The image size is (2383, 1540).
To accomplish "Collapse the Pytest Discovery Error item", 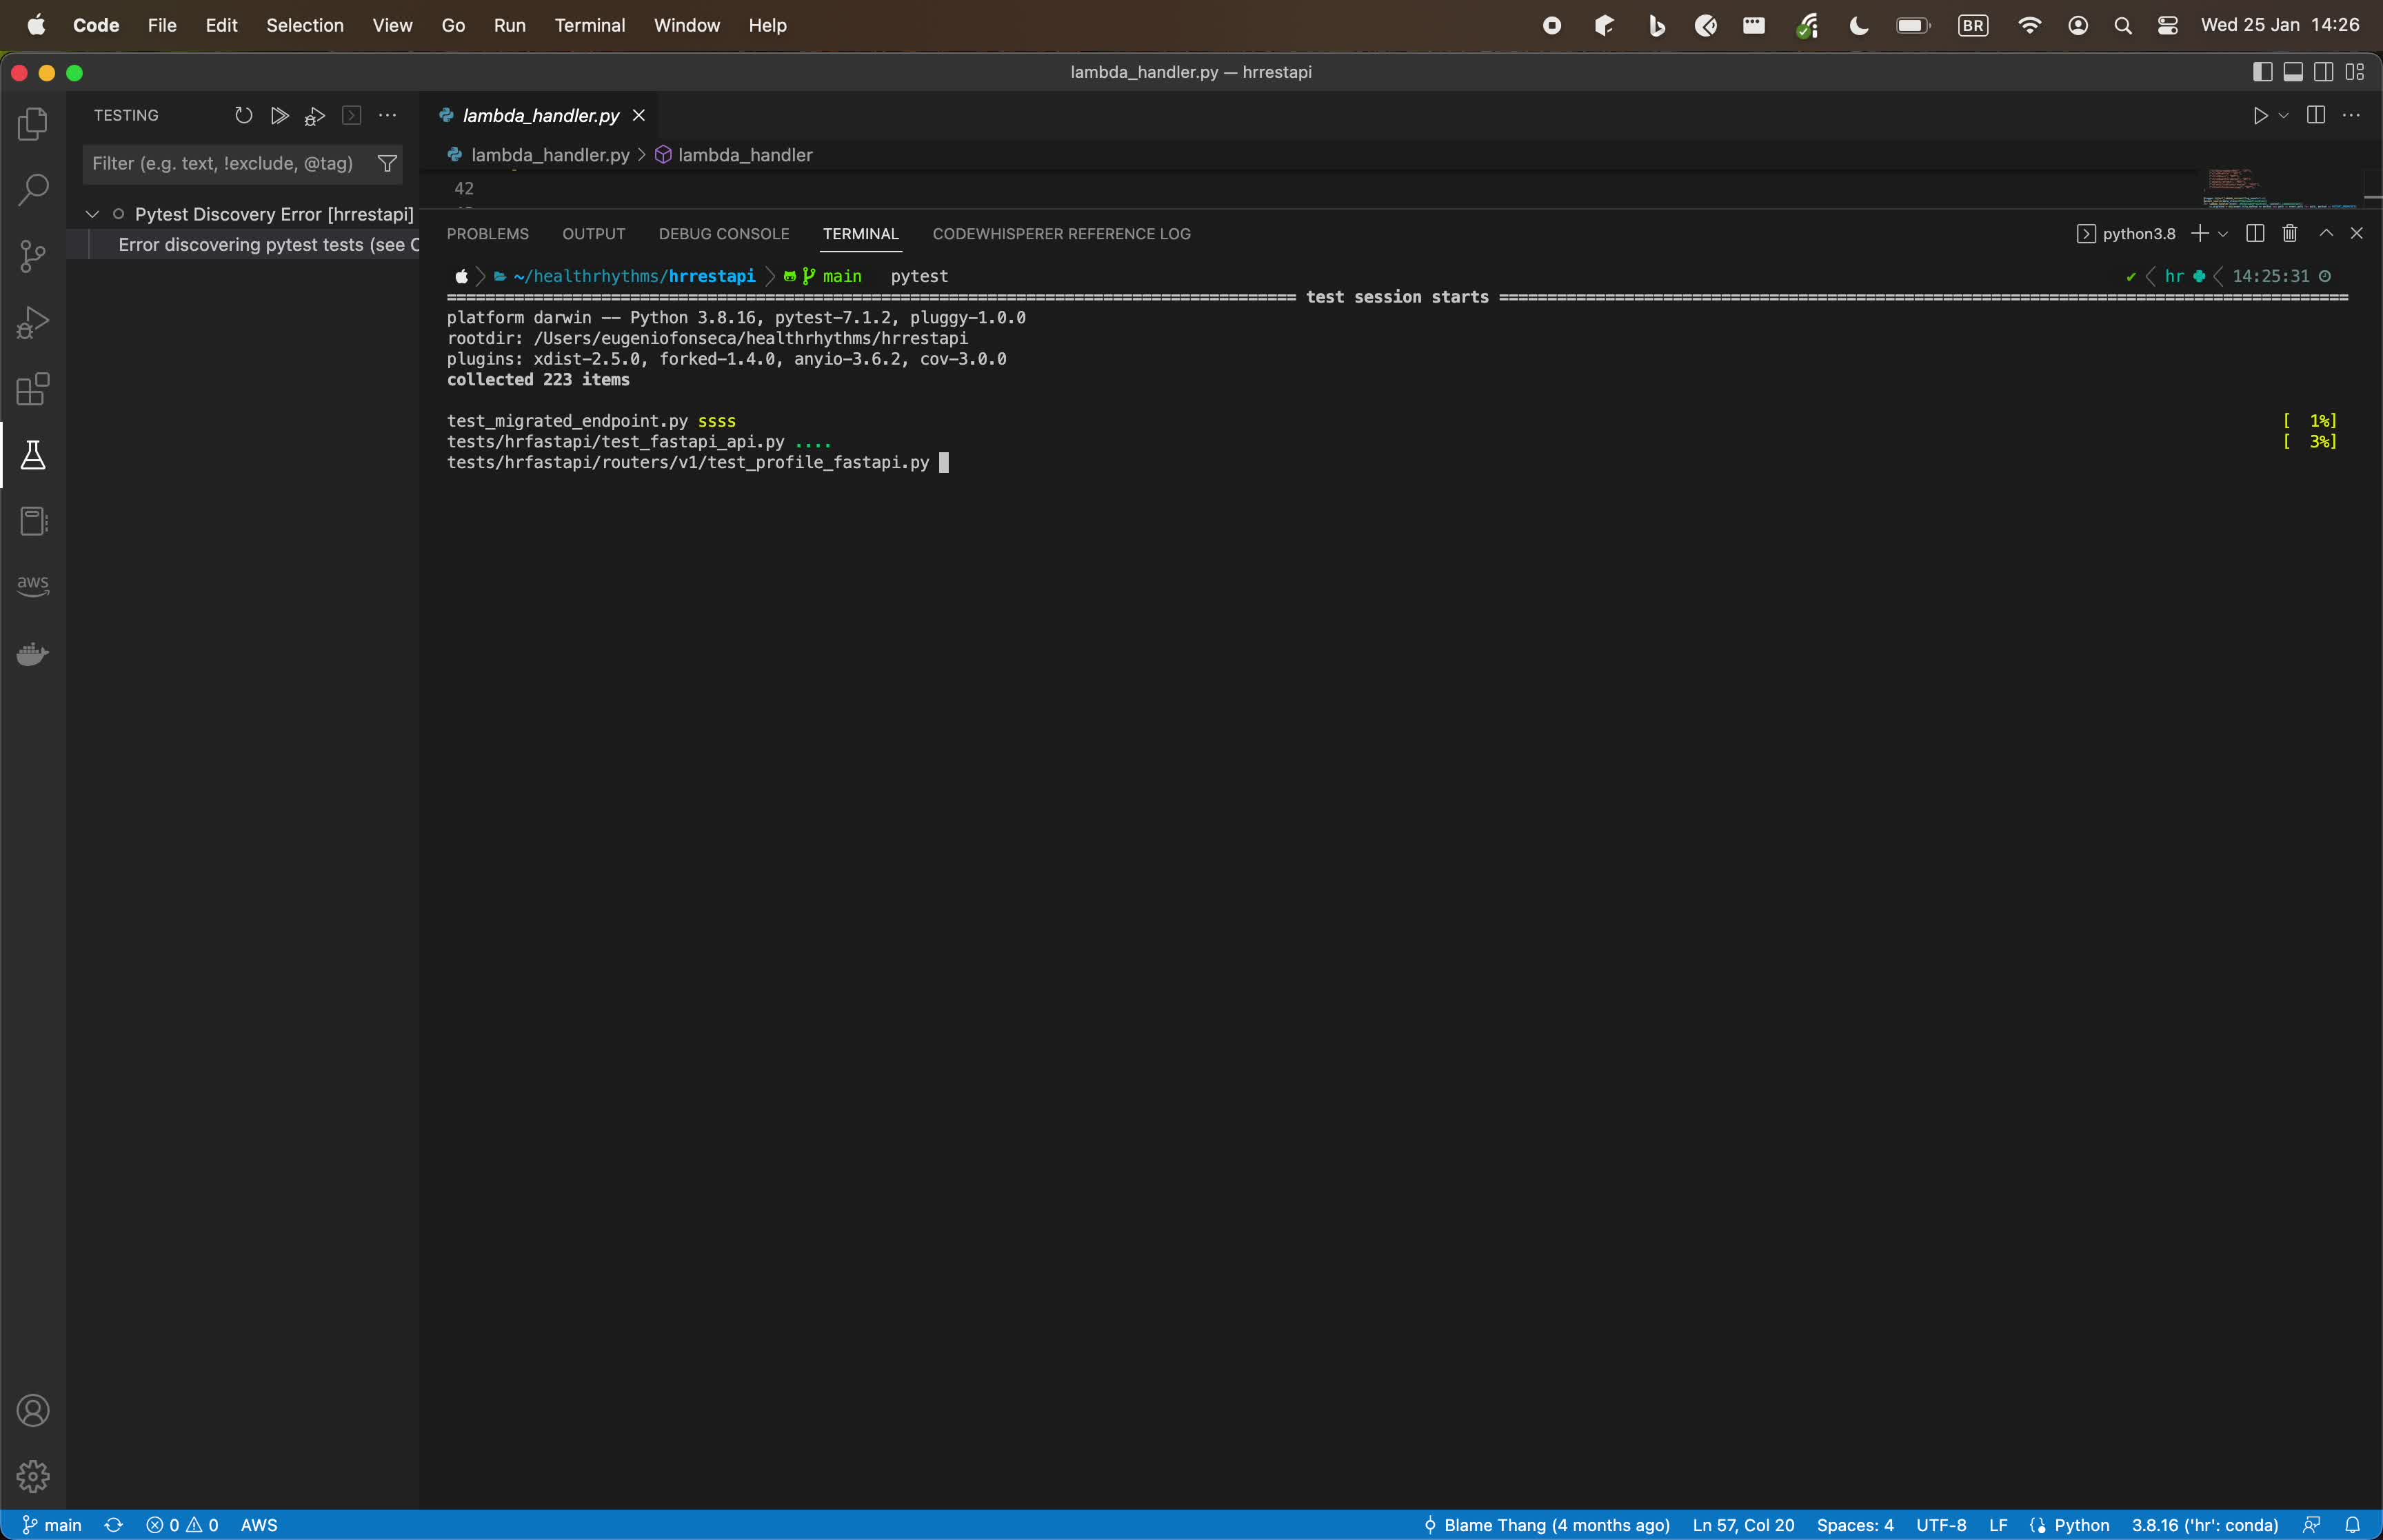I will click(91, 213).
